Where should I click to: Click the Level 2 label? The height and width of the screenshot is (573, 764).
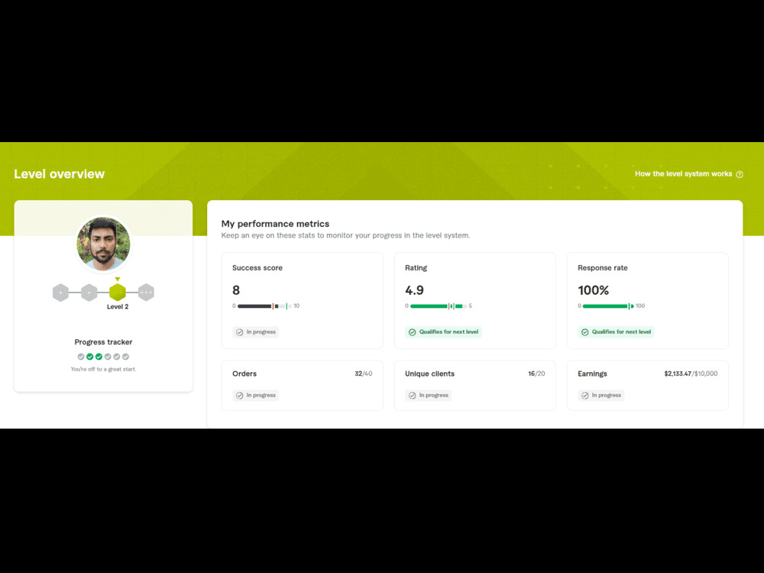(118, 307)
